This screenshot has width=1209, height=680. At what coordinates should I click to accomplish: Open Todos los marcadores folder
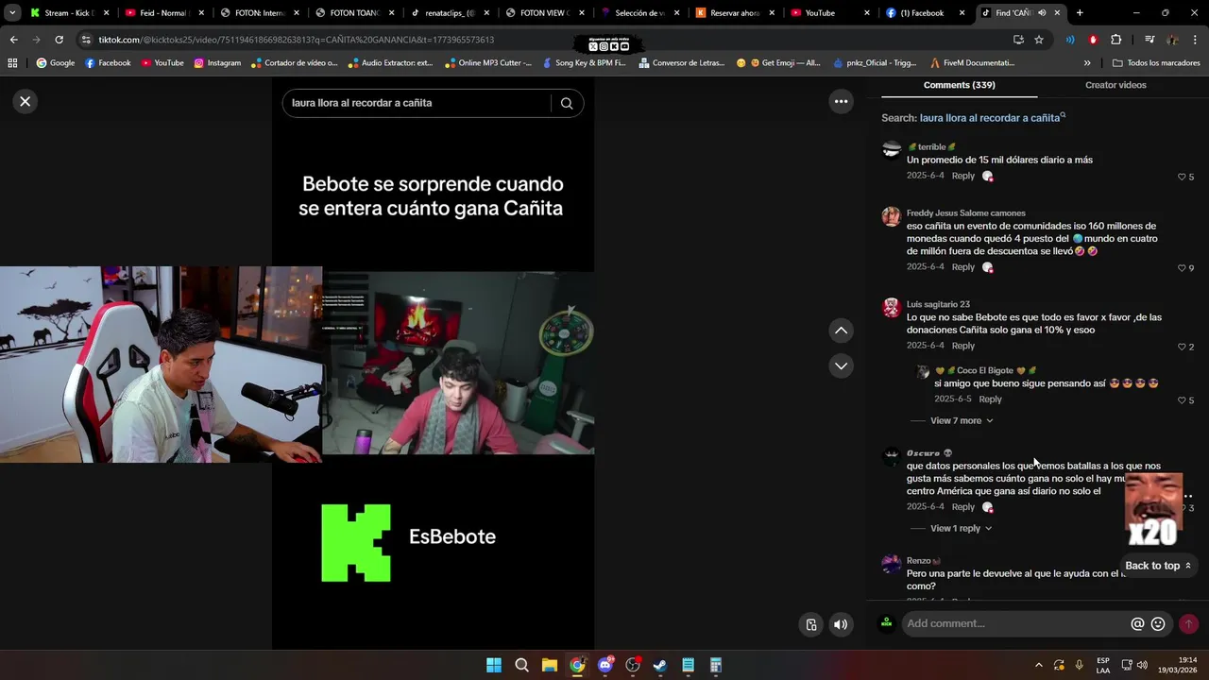point(1156,63)
